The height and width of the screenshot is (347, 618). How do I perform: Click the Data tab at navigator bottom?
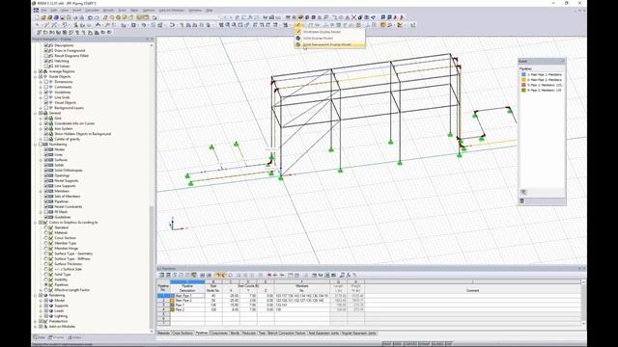click(40, 337)
